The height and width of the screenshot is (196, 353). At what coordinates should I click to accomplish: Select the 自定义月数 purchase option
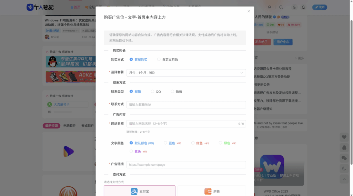click(168, 60)
